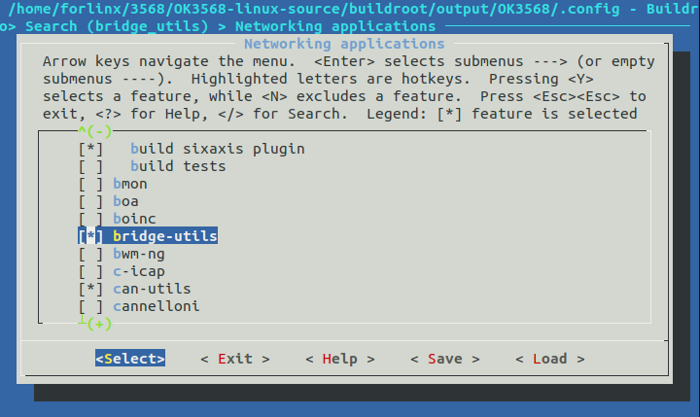Check the boa package option
This screenshot has width=700, height=417.
[90, 201]
